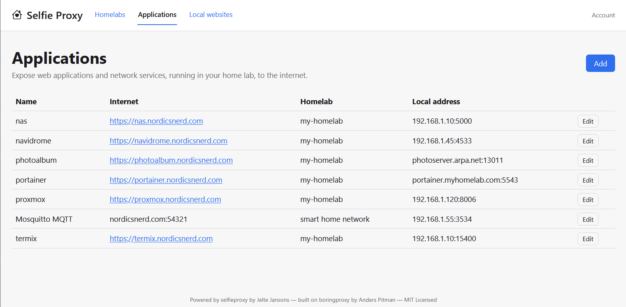The height and width of the screenshot is (307, 626).
Task: Click my-homelab in the nas row
Action: point(322,121)
